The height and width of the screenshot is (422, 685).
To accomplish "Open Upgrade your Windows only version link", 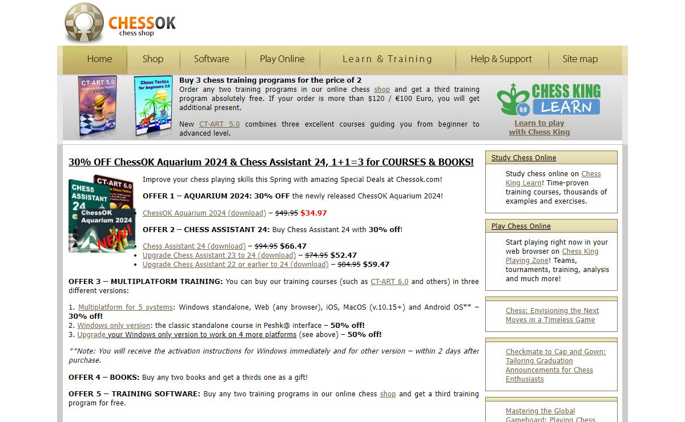I will 187,335.
